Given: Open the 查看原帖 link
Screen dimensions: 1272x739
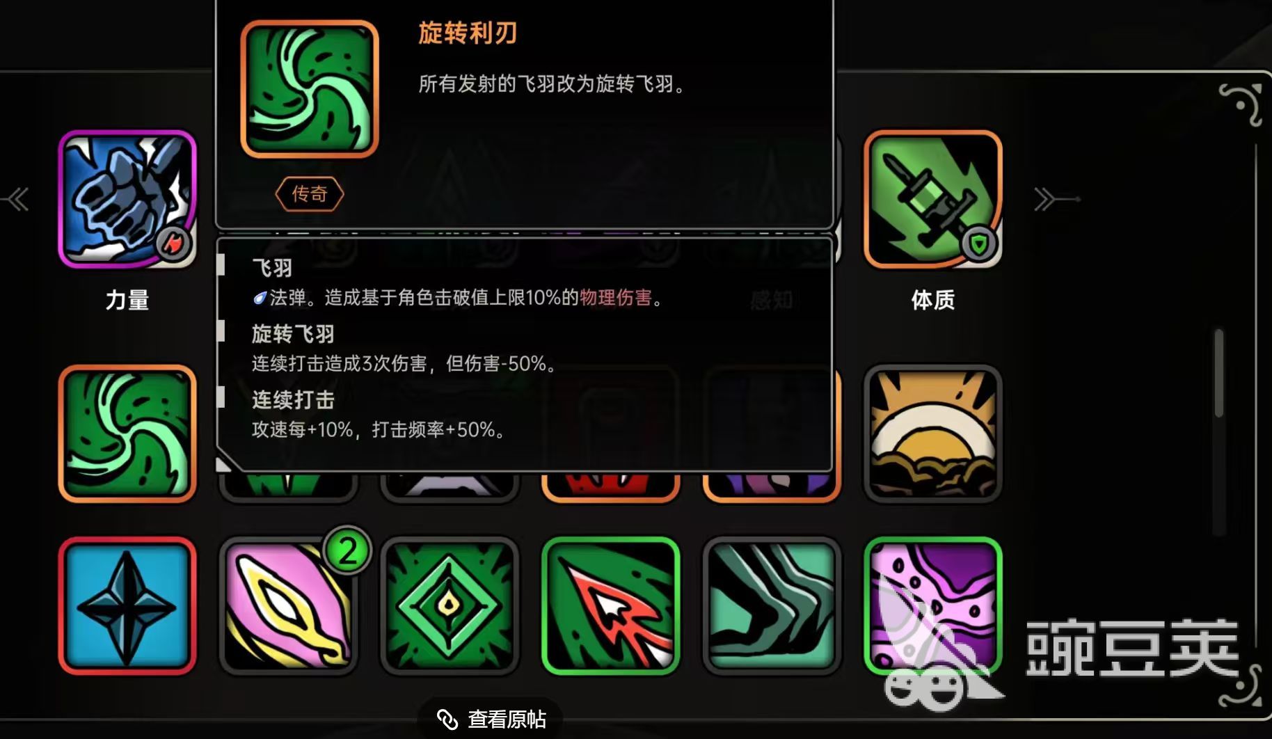Looking at the screenshot, I should click(x=491, y=719).
